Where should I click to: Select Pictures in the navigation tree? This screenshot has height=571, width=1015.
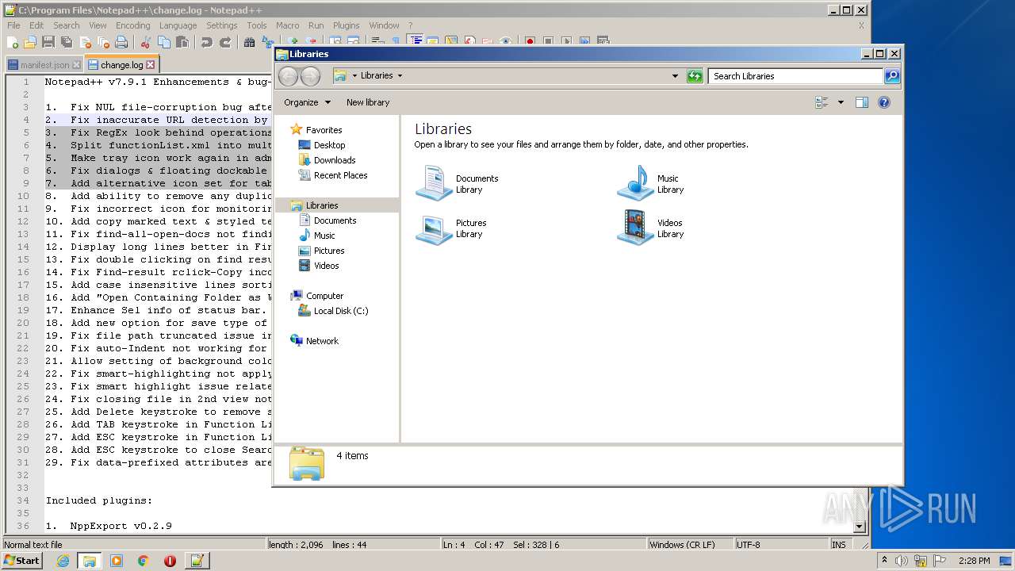[329, 251]
